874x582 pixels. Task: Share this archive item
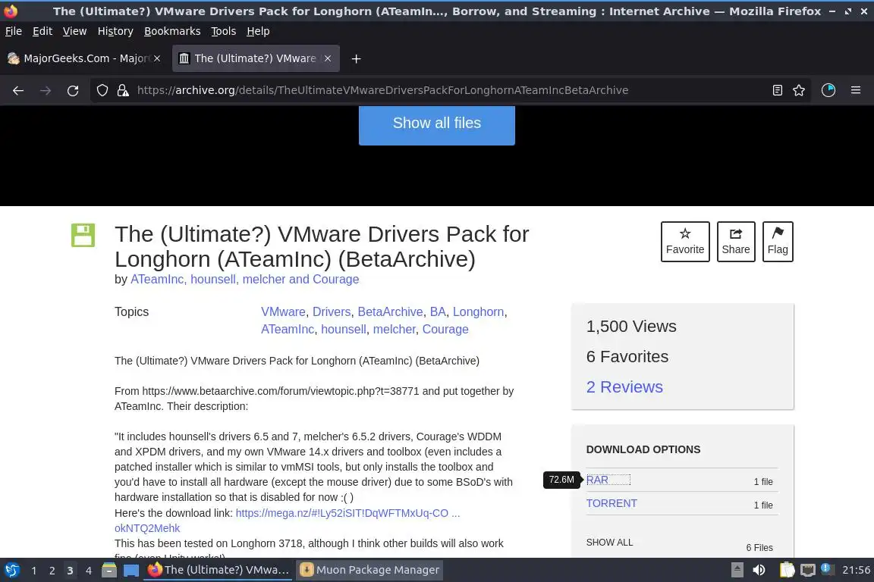(736, 241)
